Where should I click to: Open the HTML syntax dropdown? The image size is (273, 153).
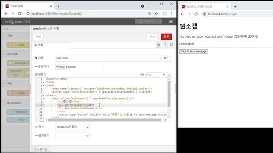155,75
